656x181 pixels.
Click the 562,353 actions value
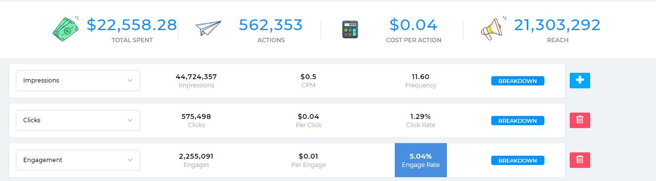271,25
